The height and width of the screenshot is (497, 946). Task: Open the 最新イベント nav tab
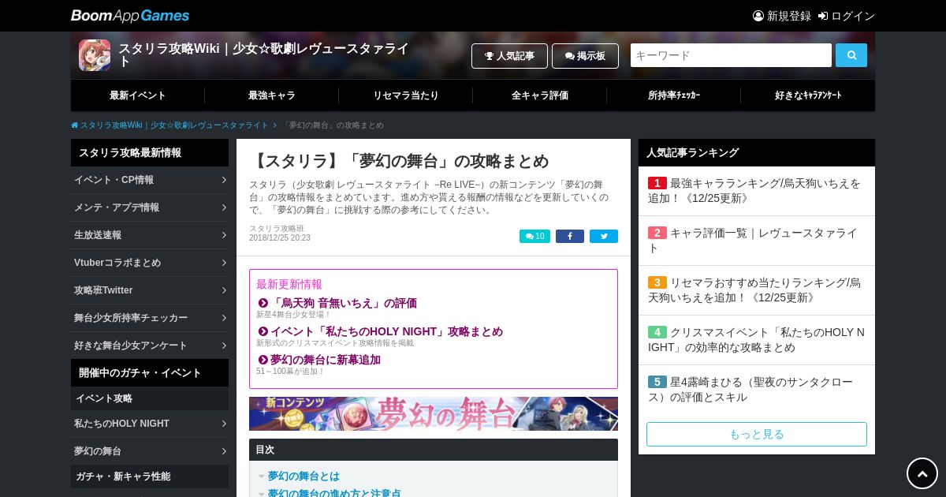point(138,95)
